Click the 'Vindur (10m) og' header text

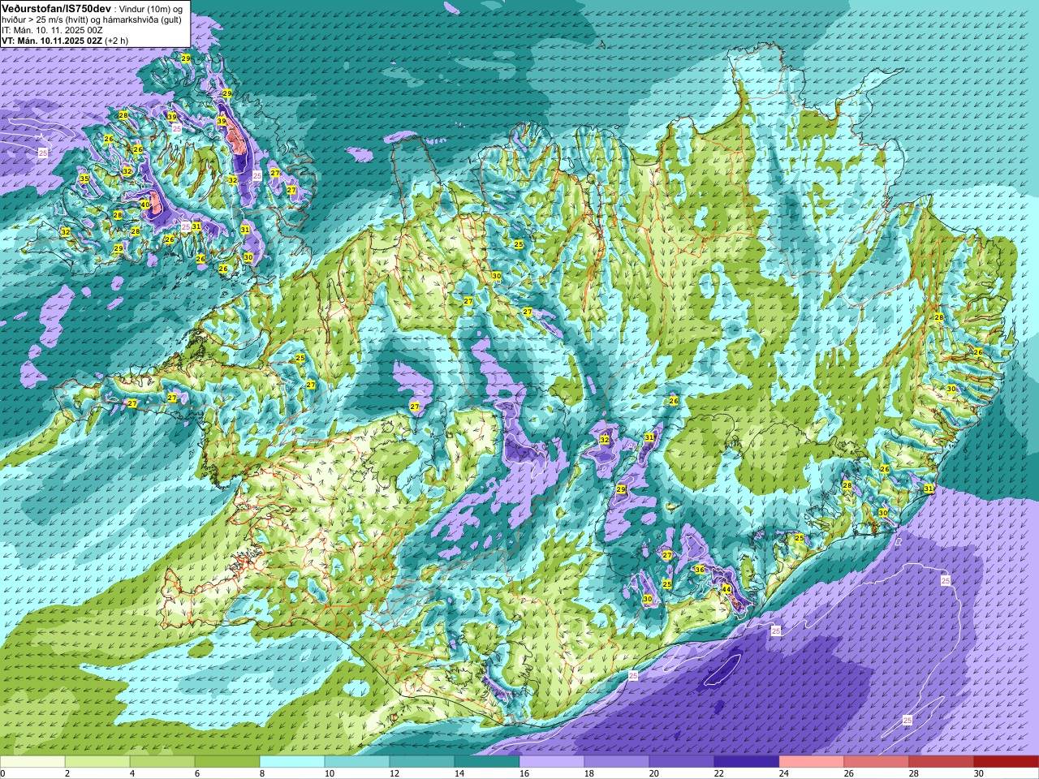(151, 8)
